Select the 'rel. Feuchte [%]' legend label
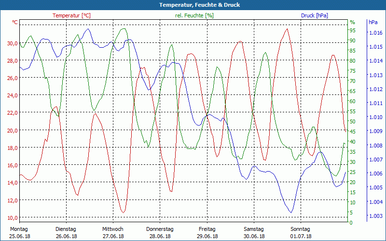Image resolution: width=386 pixels, height=241 pixels. coord(194,15)
